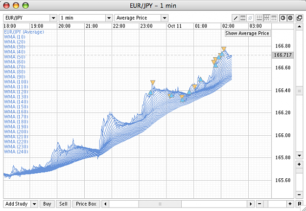Click the WMA (100) legend entry
Viewport: 306px width, 211px height.
tap(16, 82)
